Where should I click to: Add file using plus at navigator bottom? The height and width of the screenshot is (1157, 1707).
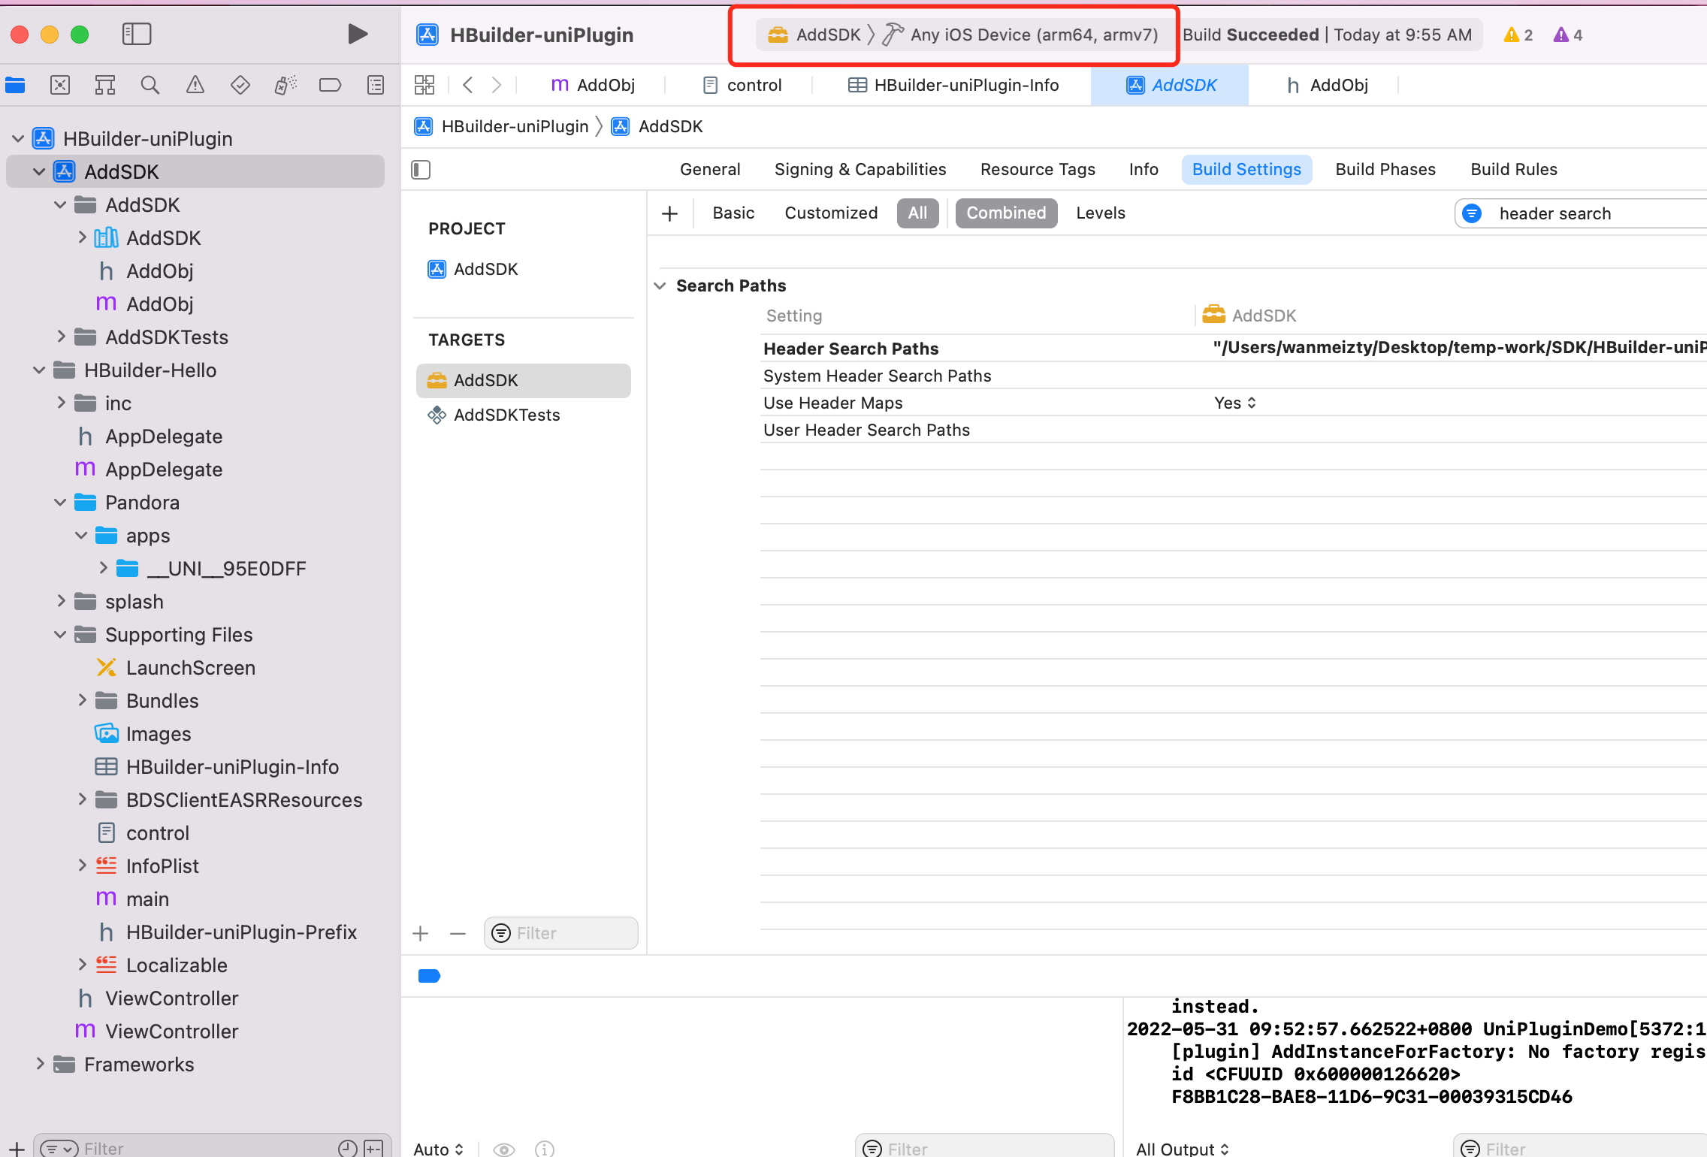(17, 1149)
